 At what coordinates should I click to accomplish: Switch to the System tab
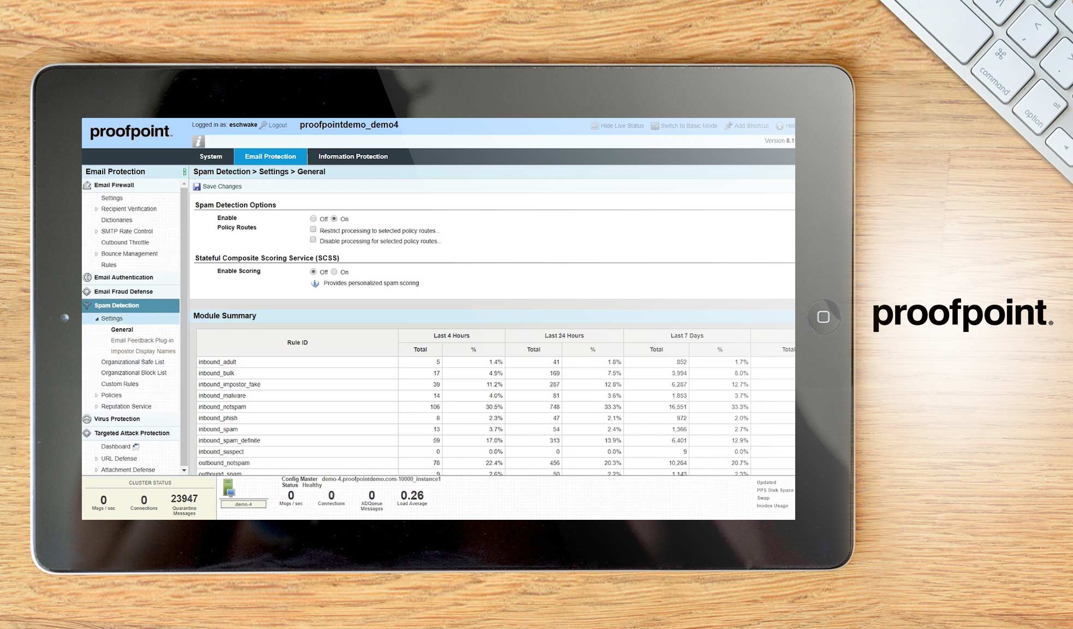(211, 157)
